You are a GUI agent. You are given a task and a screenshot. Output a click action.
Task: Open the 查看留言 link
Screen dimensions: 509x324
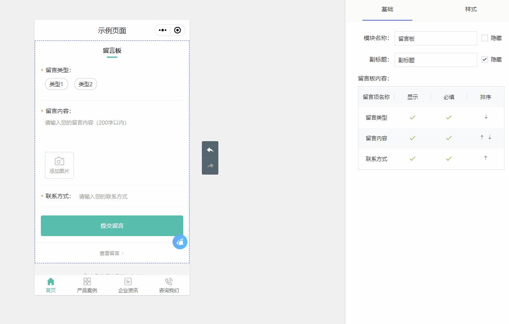(x=109, y=253)
